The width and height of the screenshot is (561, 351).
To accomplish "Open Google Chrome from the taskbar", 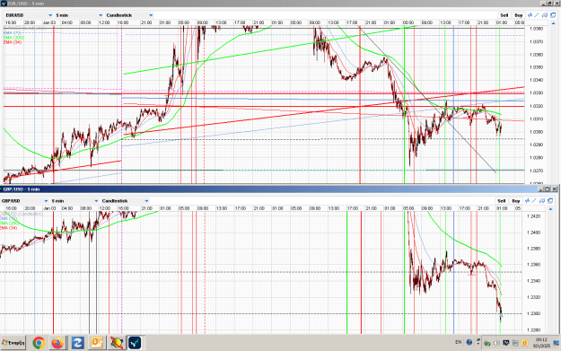I will click(x=39, y=343).
